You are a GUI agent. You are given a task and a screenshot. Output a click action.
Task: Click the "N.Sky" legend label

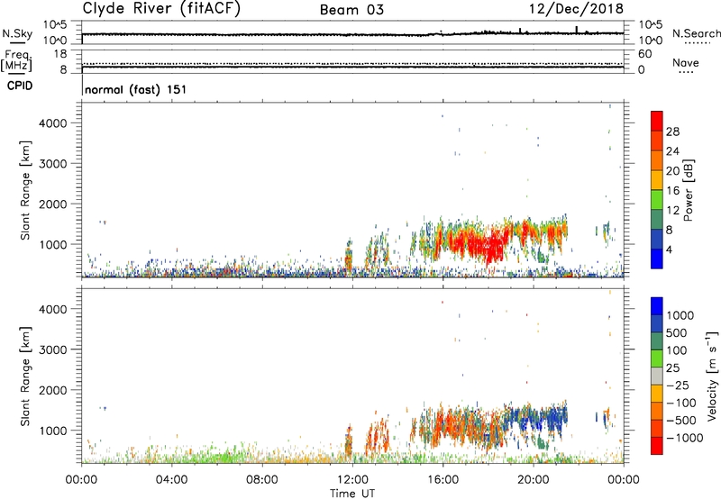(x=17, y=33)
